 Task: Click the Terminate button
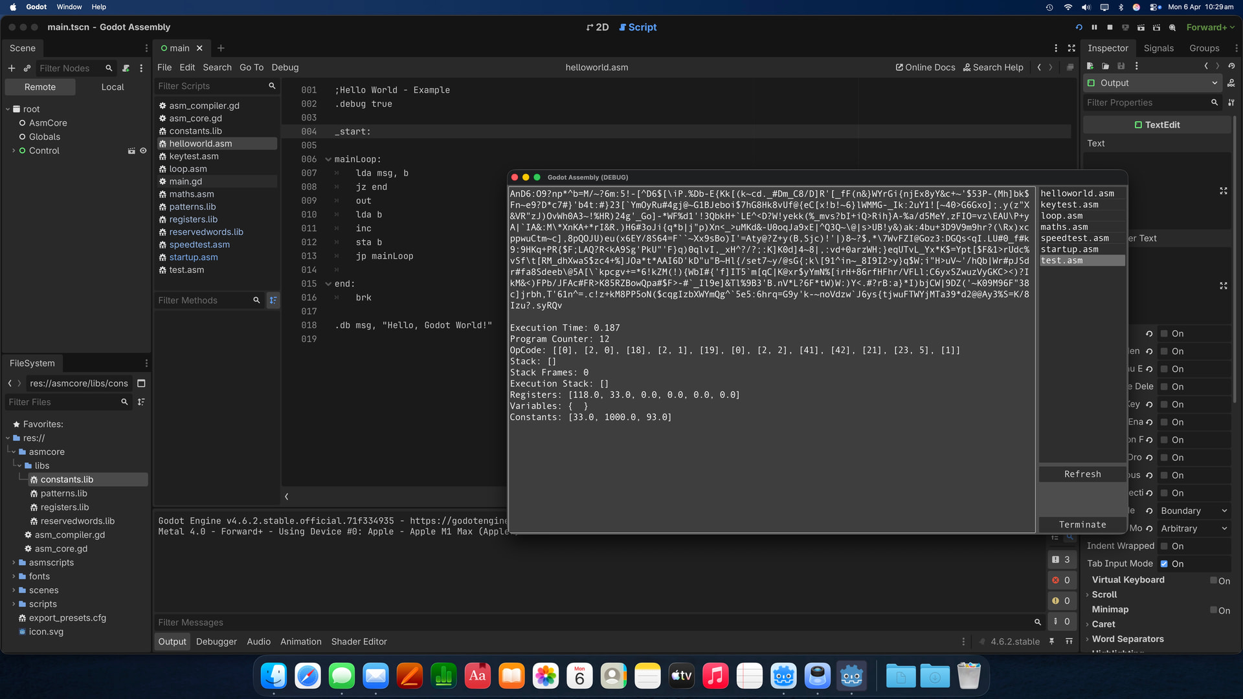tap(1082, 525)
